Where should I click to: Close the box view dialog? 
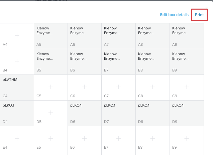(207, 8)
